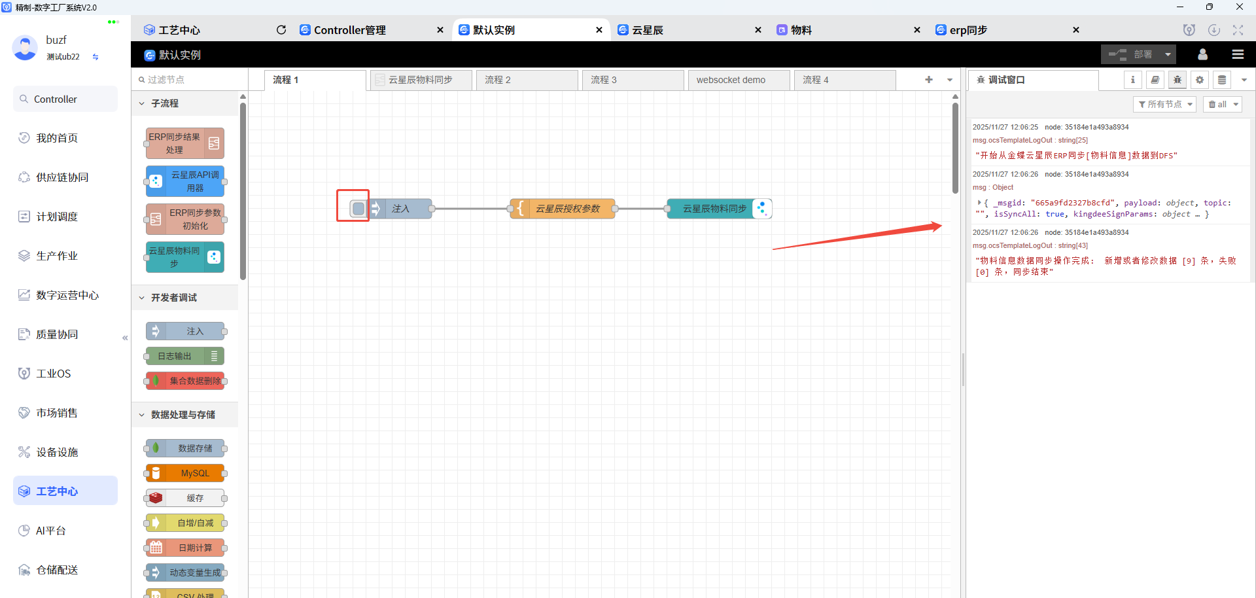Screen dimensions: 1256x598
Task: Click the user account icon in header
Action: [1202, 54]
